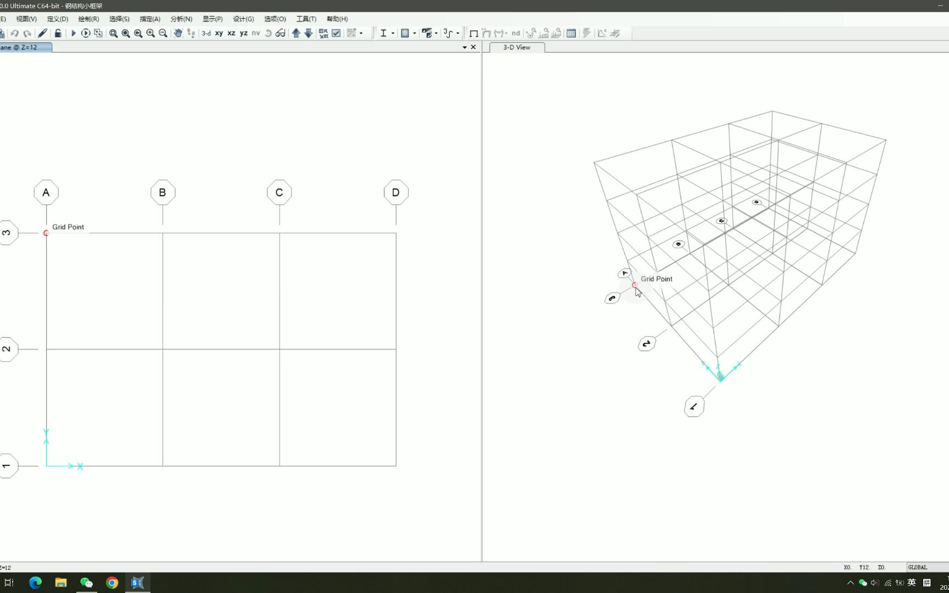Open the 选项(O) menu
Image resolution: width=949 pixels, height=593 pixels.
coord(275,19)
